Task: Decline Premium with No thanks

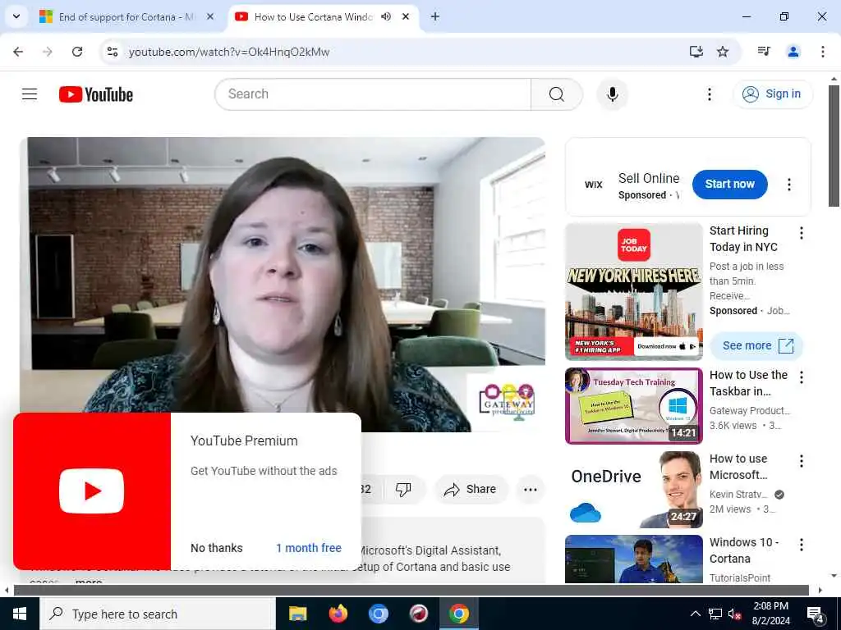Action: (x=217, y=548)
